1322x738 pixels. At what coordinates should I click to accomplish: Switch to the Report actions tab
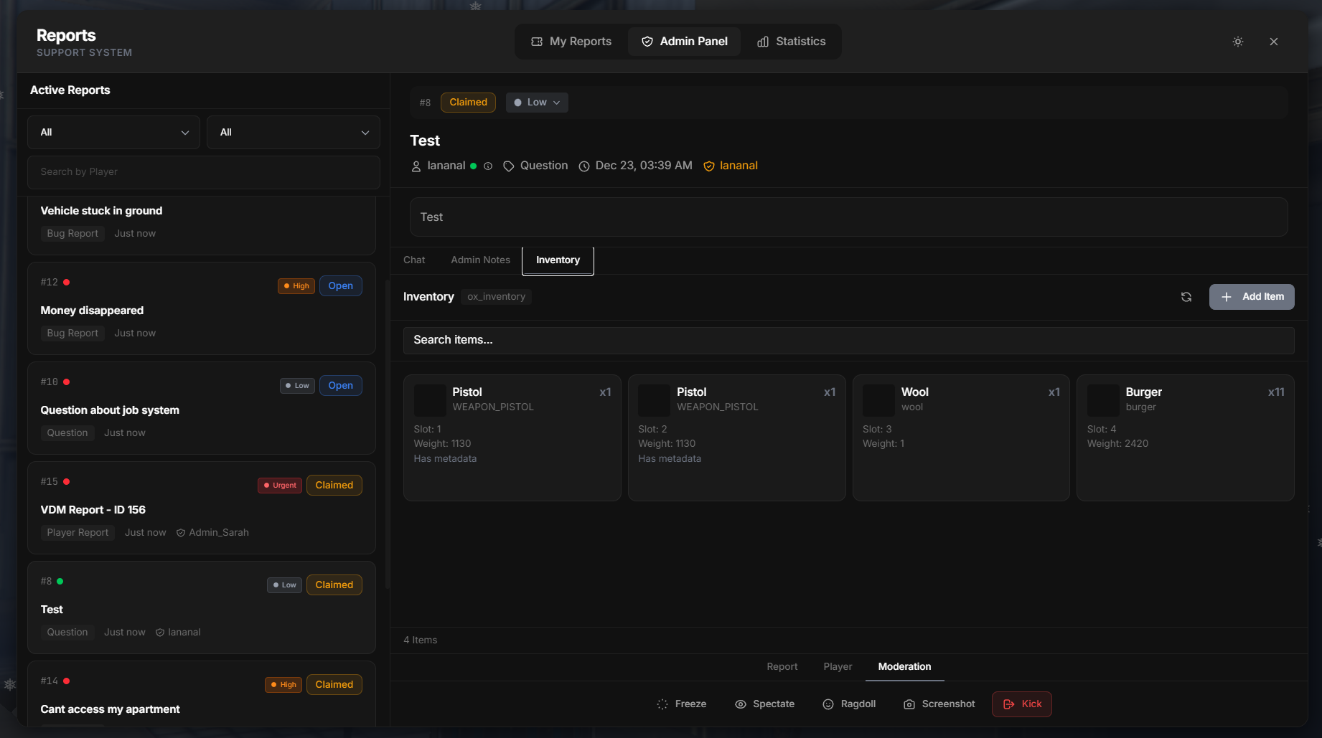pyautogui.click(x=782, y=667)
